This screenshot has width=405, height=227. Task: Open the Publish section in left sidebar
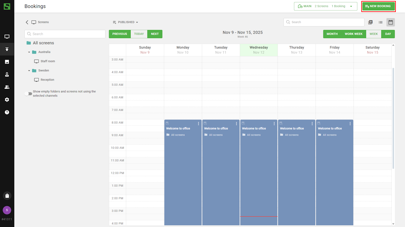(x=7, y=49)
